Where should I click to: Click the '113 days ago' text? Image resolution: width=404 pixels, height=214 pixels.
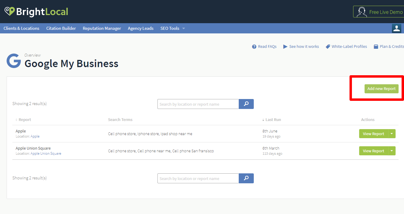(x=272, y=154)
